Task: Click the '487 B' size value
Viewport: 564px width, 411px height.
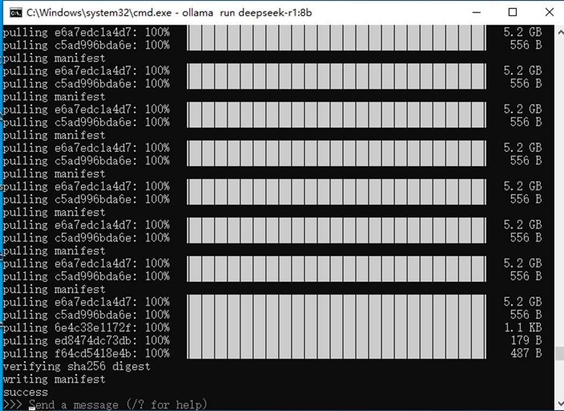Action: point(526,354)
